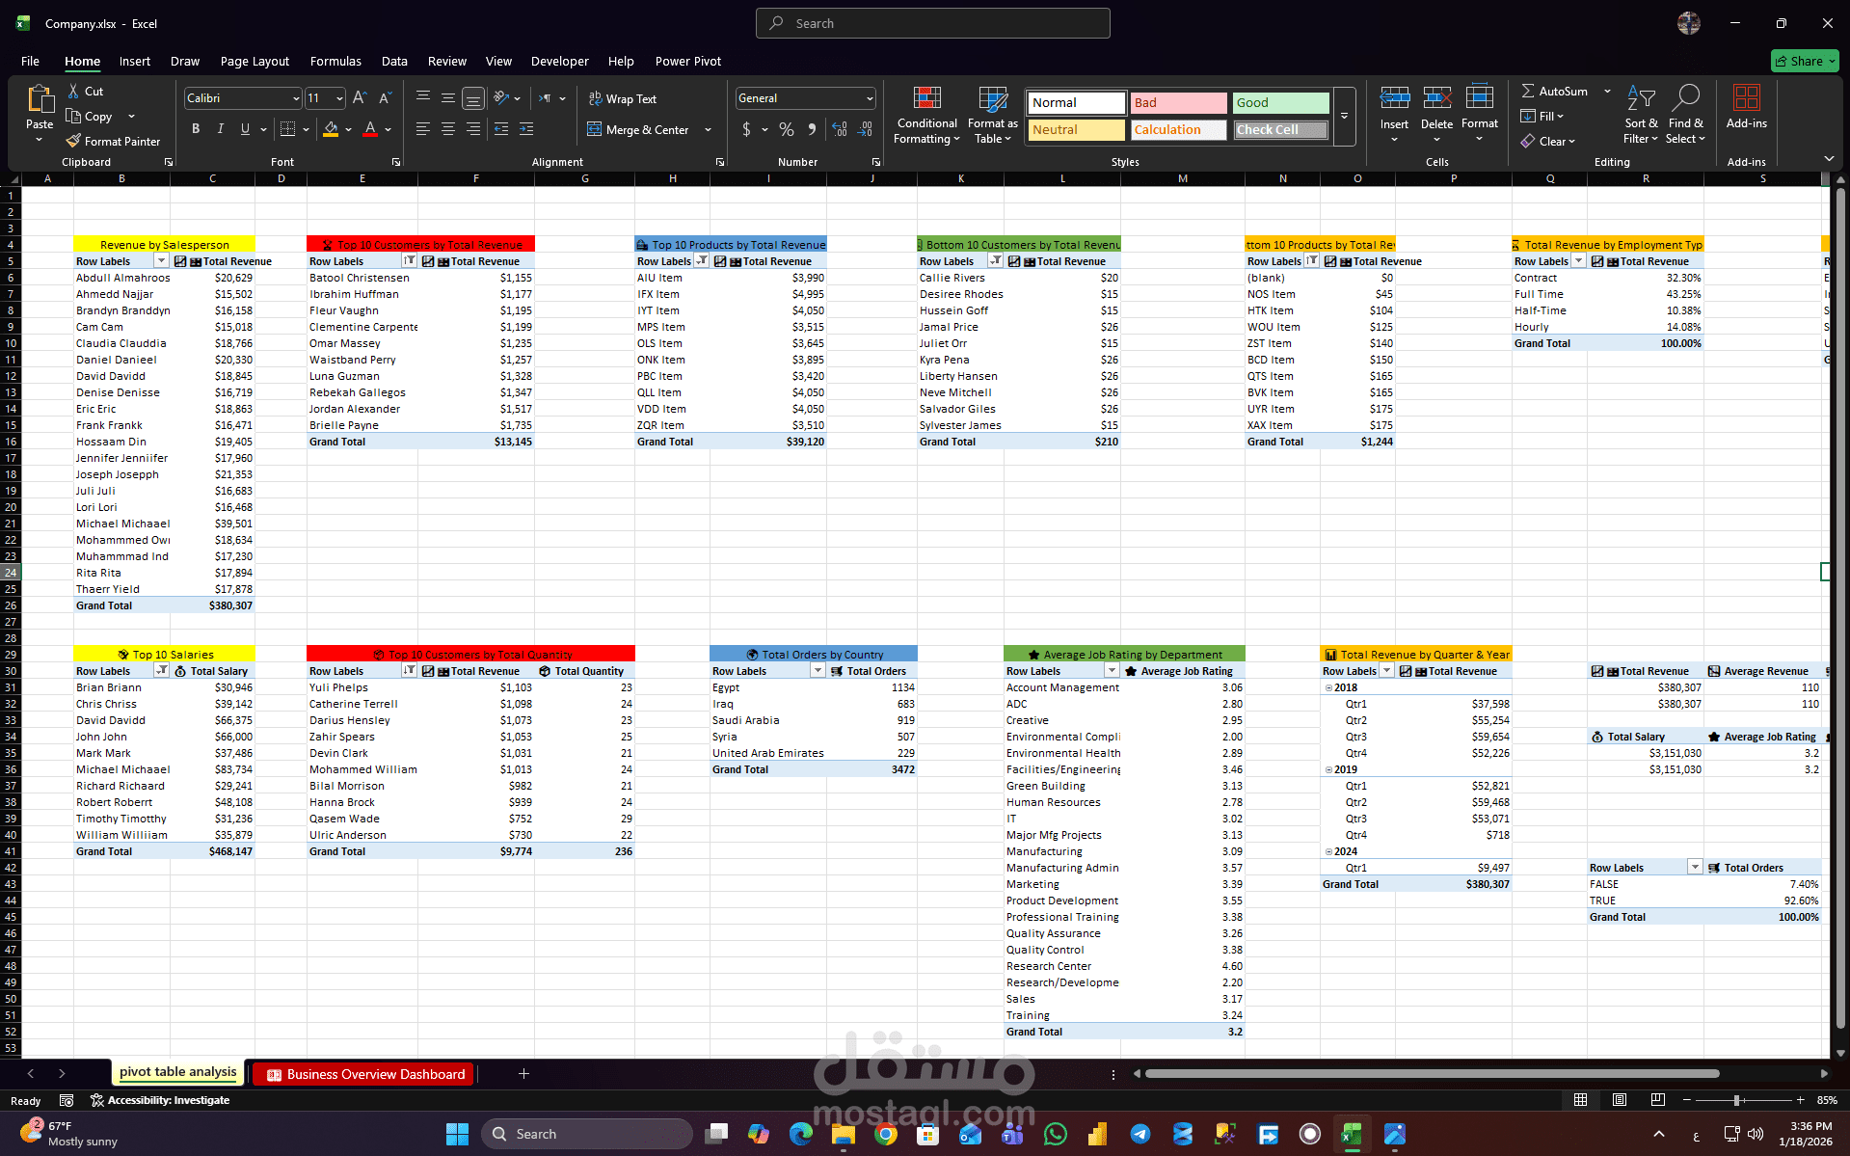The image size is (1850, 1156).
Task: Align text to the left
Action: point(423,128)
